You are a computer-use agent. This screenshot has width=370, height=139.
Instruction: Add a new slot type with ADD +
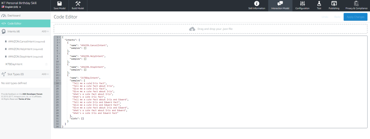tap(45, 74)
